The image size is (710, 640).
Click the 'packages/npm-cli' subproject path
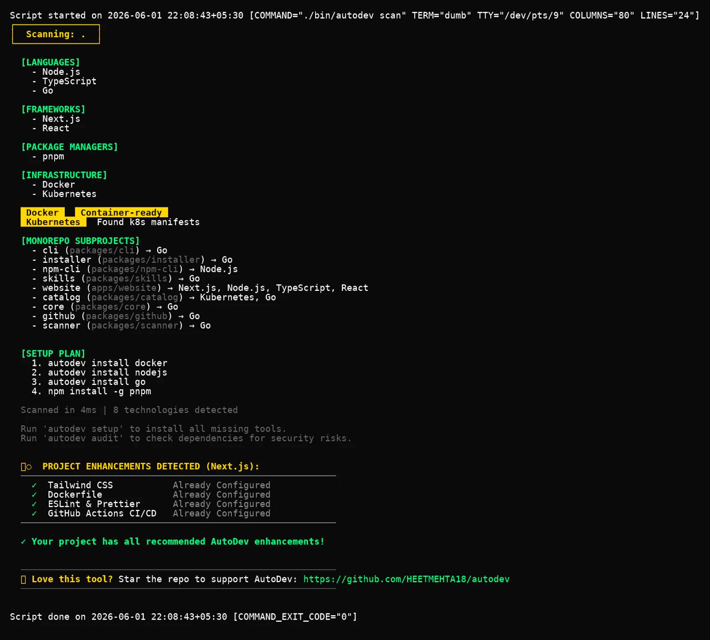(x=135, y=269)
